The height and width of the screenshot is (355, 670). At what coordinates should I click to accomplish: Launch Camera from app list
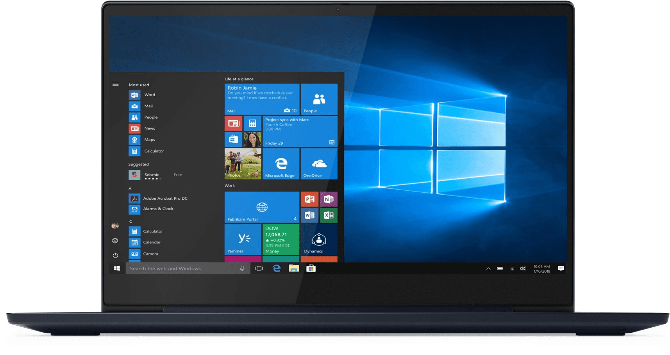144,254
